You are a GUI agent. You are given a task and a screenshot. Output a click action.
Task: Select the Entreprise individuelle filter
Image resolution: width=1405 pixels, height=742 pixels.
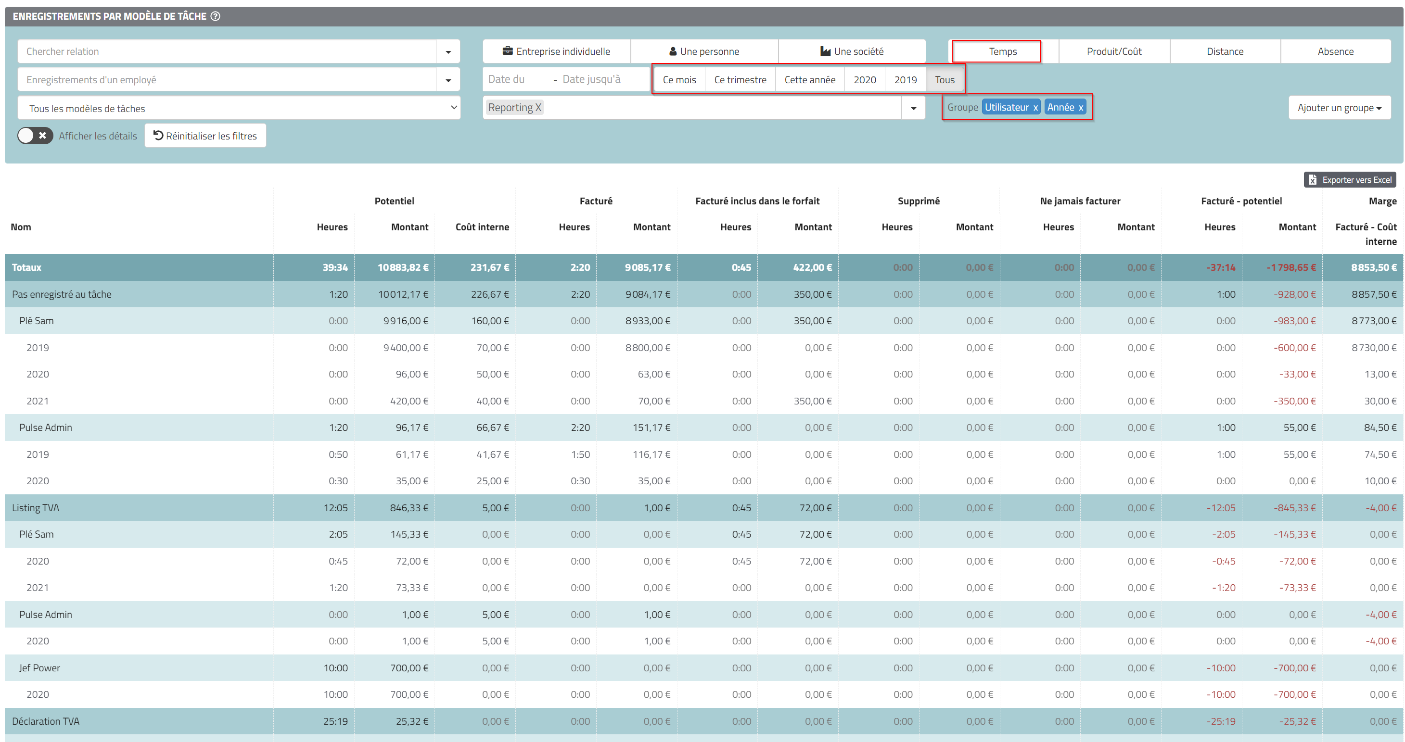556,51
